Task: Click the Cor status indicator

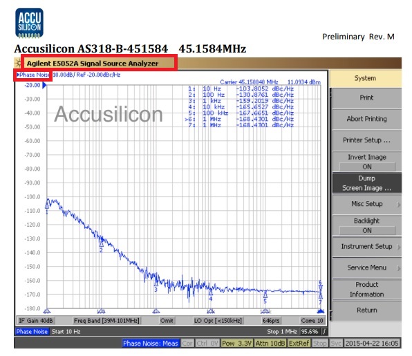Action: [187, 344]
